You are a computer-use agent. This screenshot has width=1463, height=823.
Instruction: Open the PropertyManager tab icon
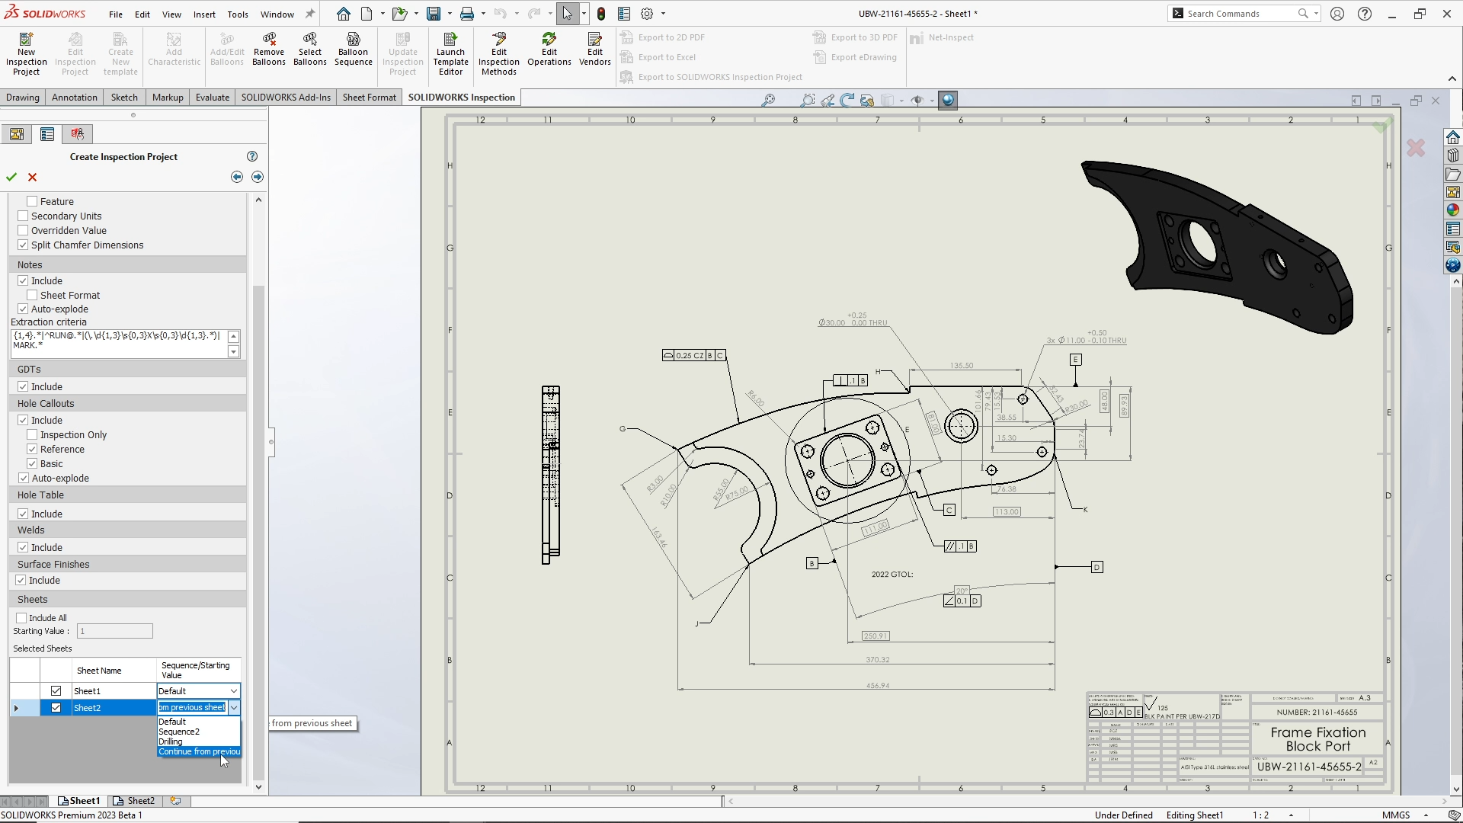[x=47, y=134]
